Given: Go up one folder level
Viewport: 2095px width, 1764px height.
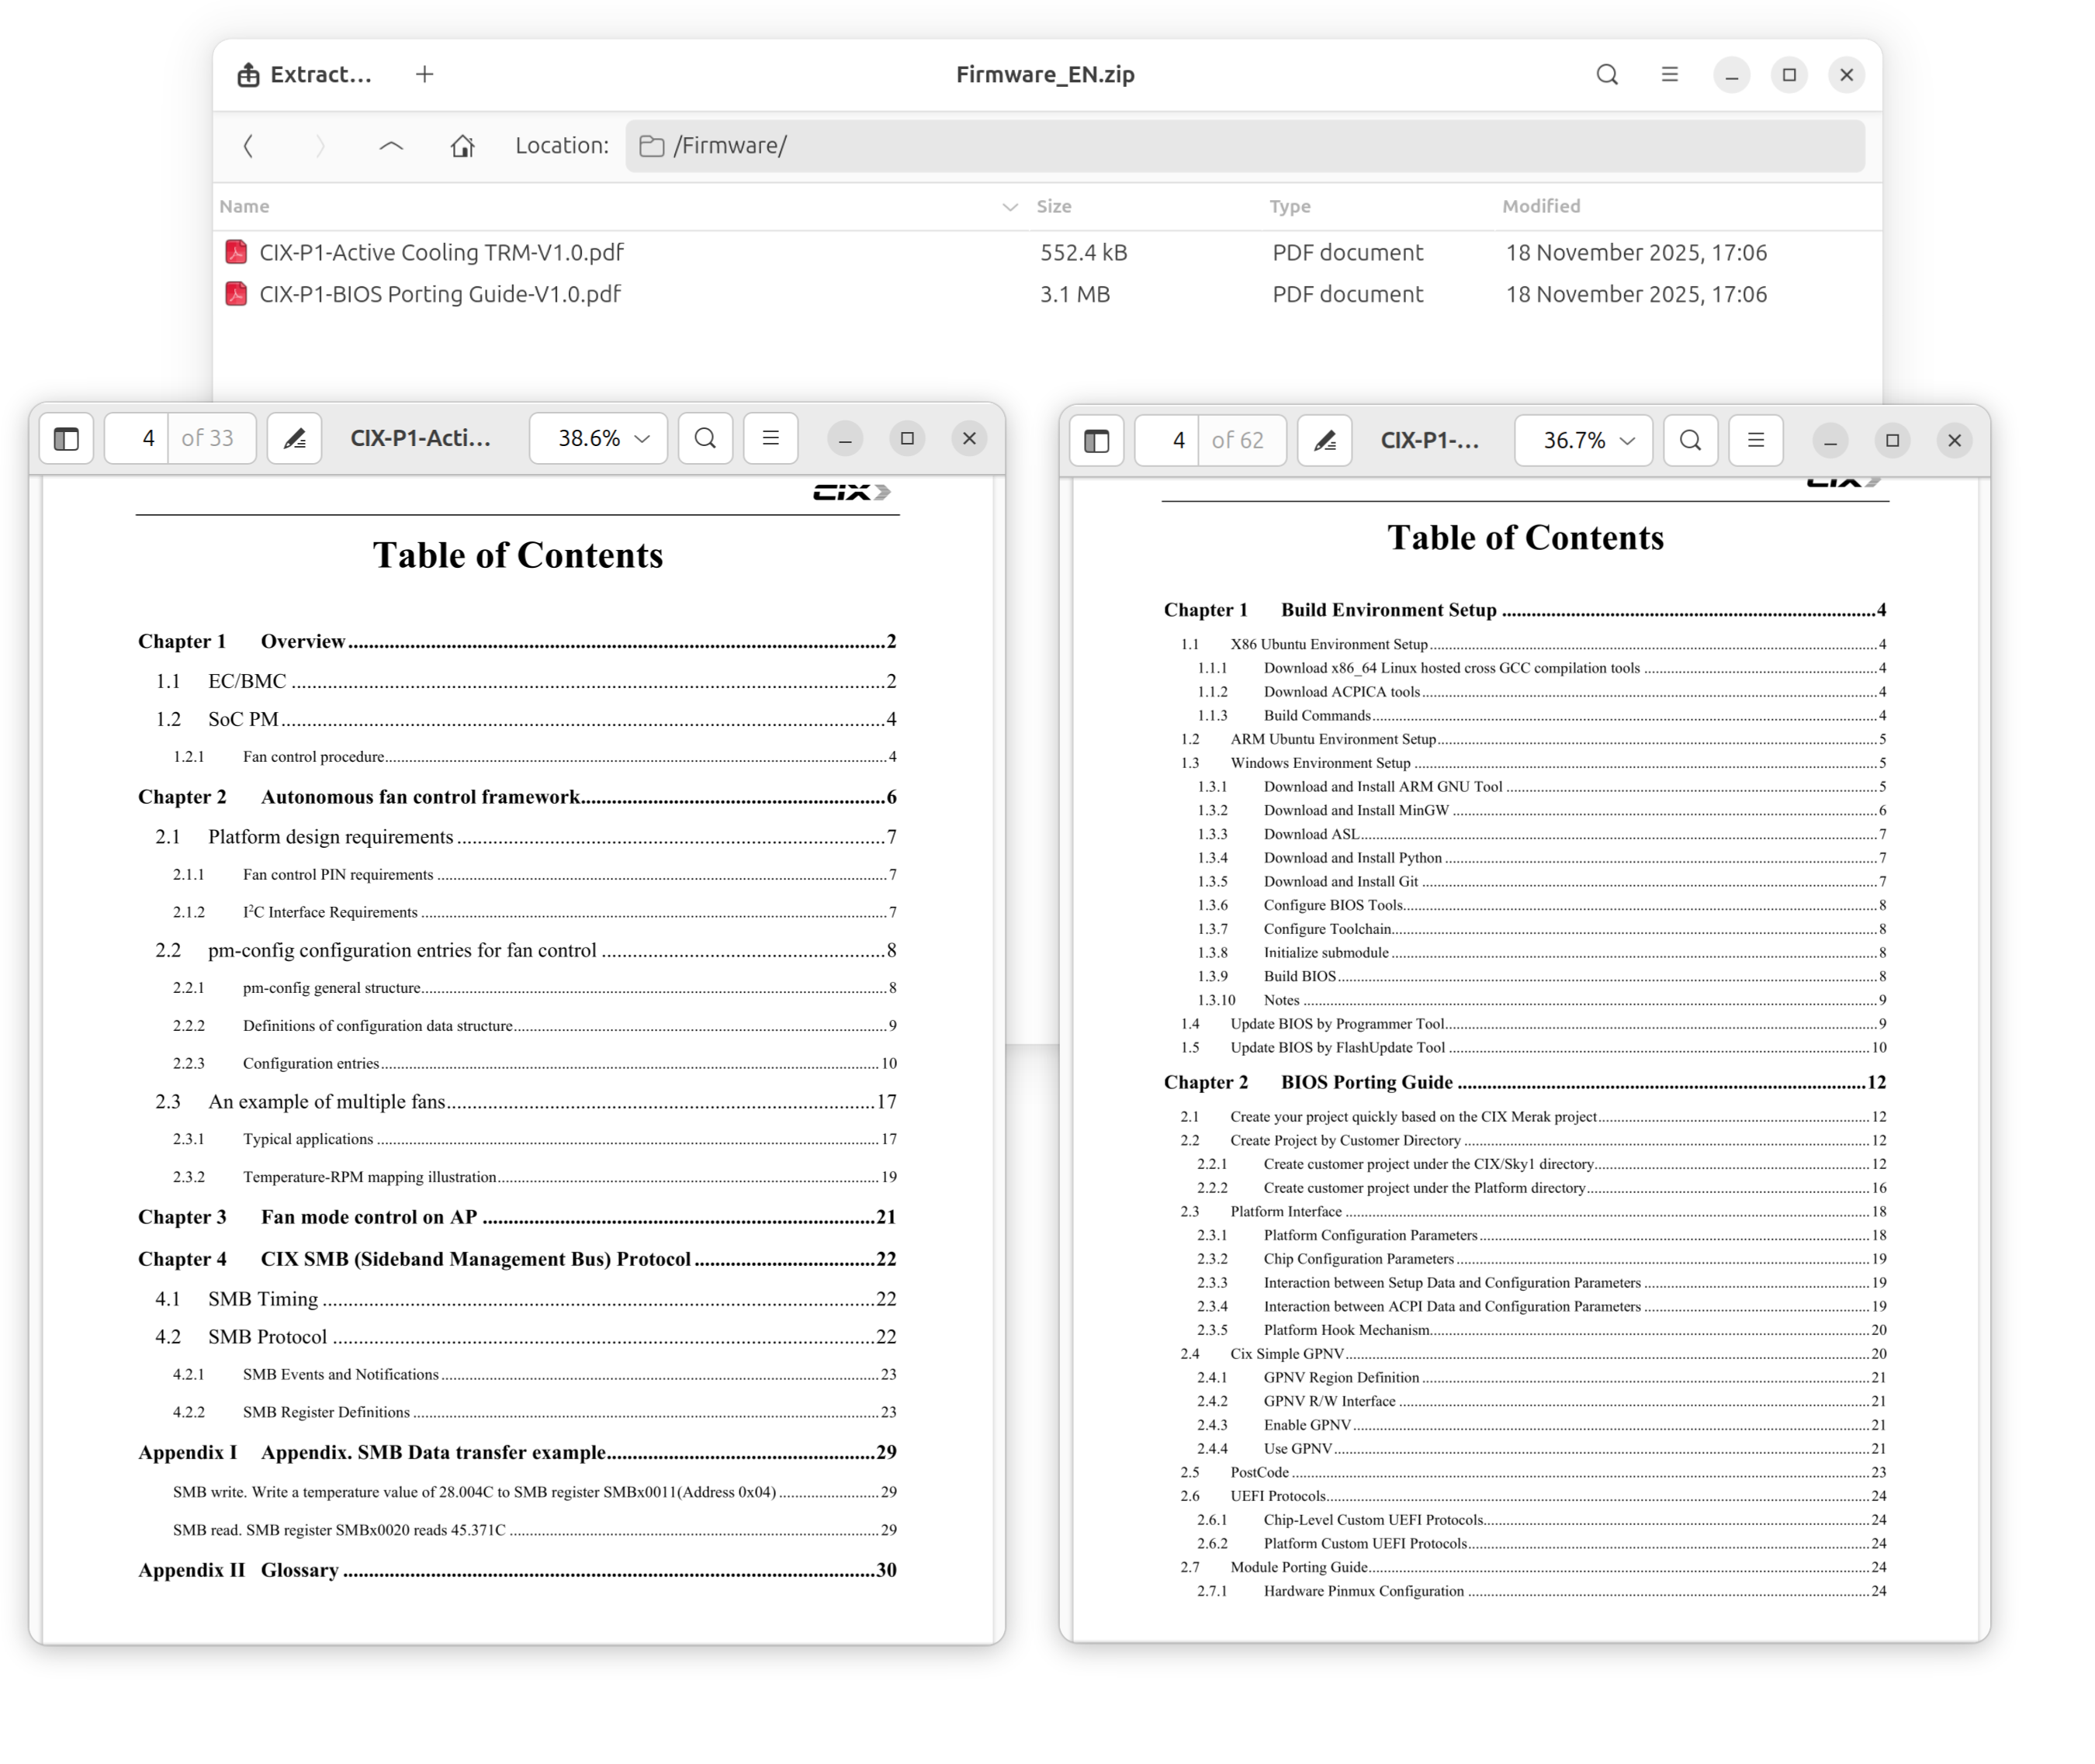Looking at the screenshot, I should [x=391, y=146].
